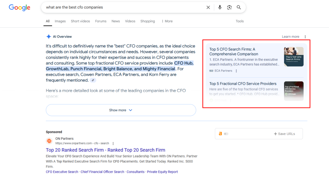Image resolution: width=329 pixels, height=177 pixels.
Task: Open 'Top 20 Ranked Search Firm' ad headline
Action: click(105, 150)
